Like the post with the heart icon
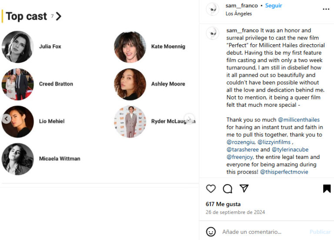 pyautogui.click(x=211, y=188)
